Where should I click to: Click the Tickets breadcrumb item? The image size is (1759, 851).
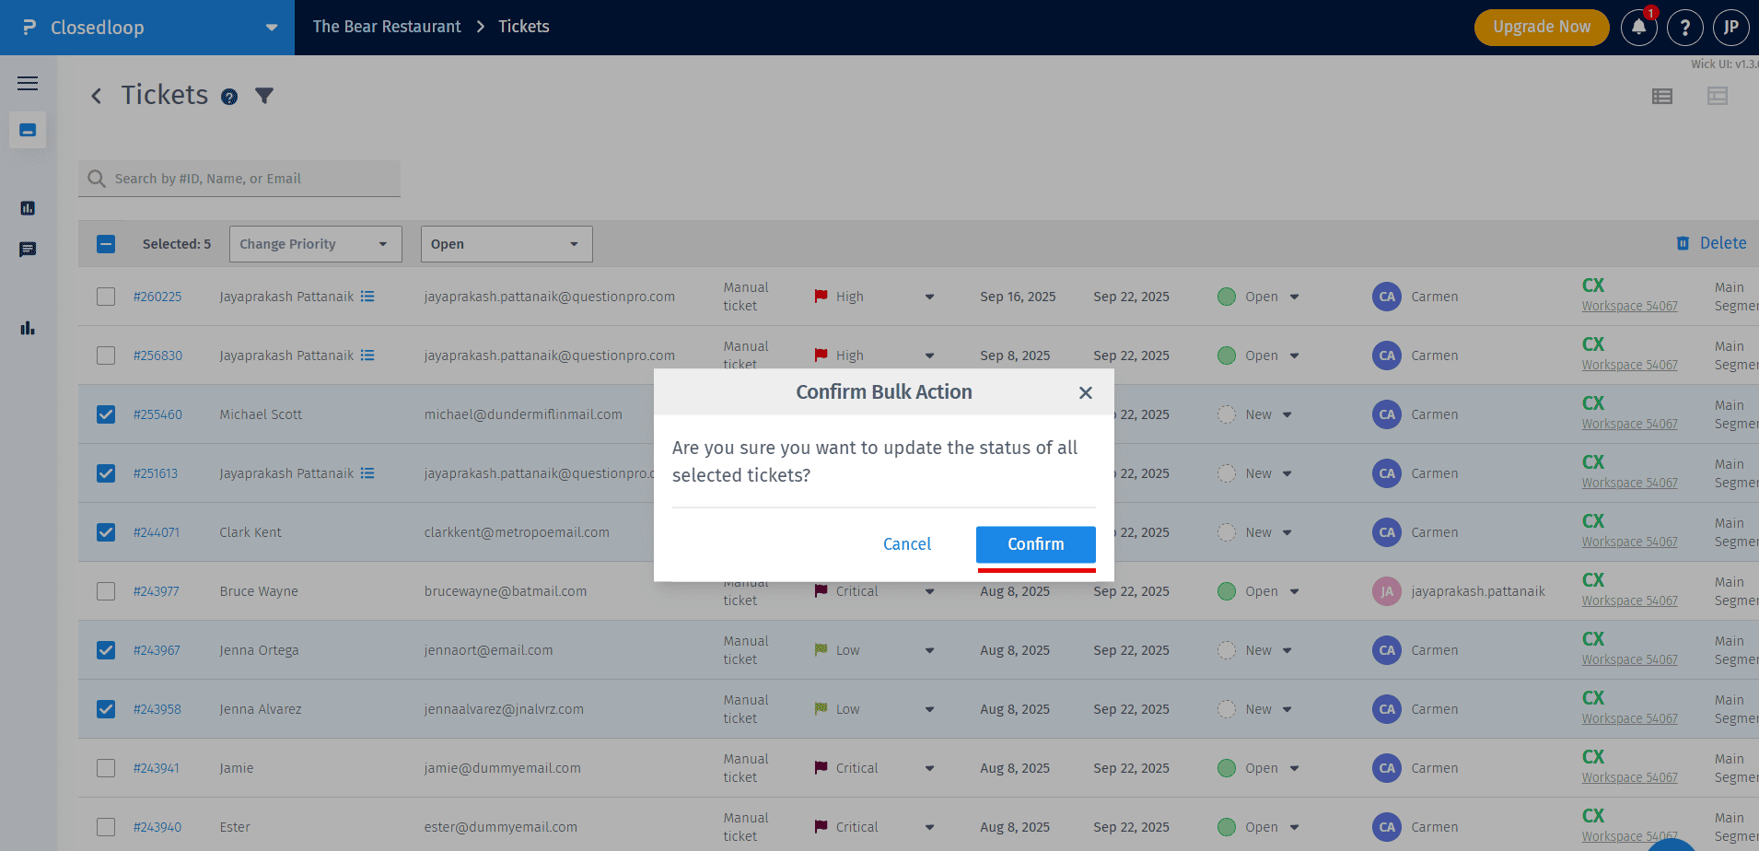pos(523,27)
